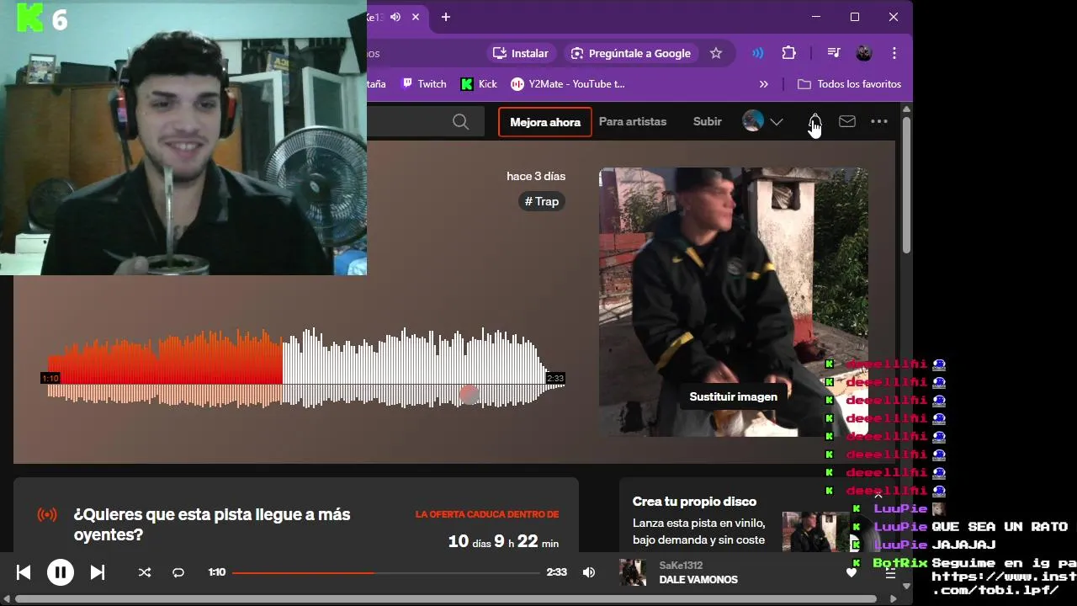
Task: Click the page vertical scrollbar thumb
Action: coord(906,185)
